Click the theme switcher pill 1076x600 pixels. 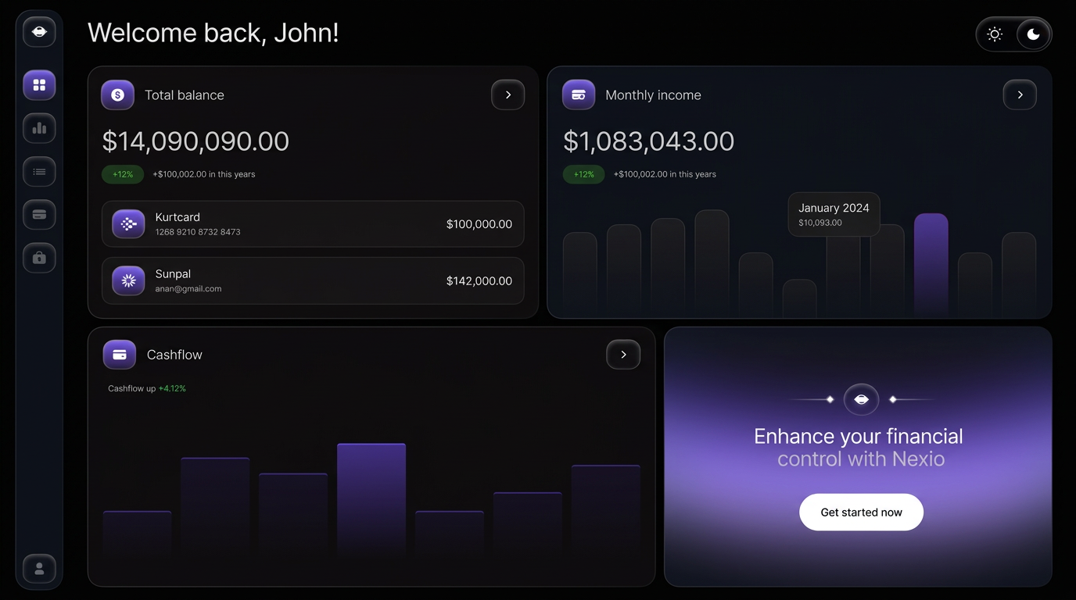click(1013, 34)
